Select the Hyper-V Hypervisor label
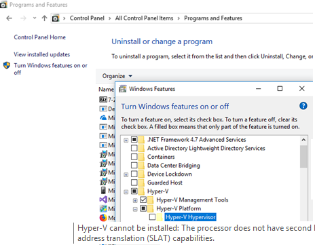Image resolution: width=315 pixels, height=245 pixels. pyautogui.click(x=190, y=217)
